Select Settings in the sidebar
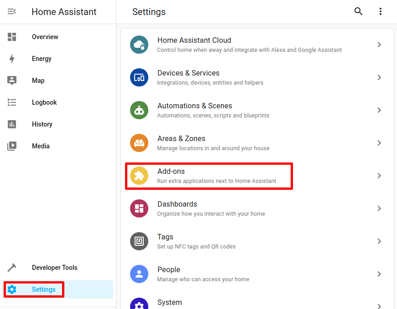 pyautogui.click(x=43, y=289)
